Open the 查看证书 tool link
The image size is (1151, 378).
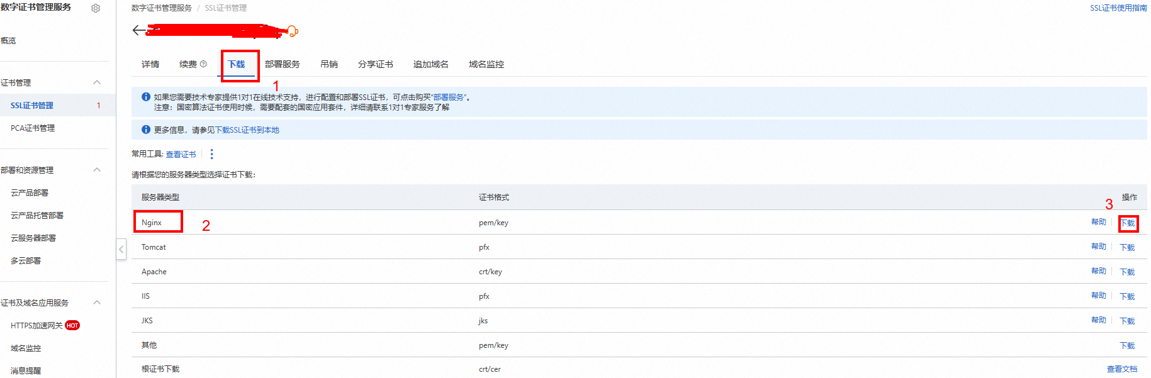[x=181, y=154]
